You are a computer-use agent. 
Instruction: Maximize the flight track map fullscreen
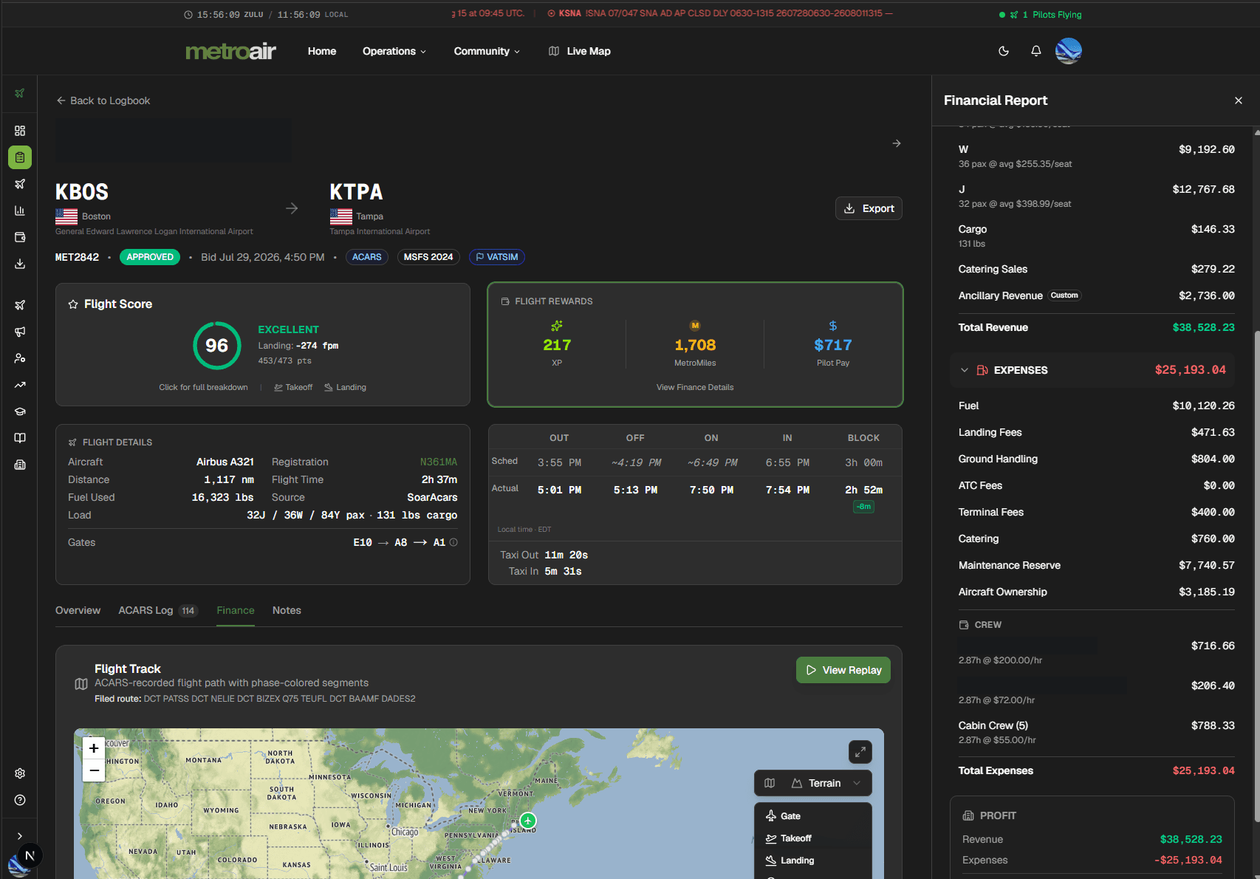click(860, 752)
